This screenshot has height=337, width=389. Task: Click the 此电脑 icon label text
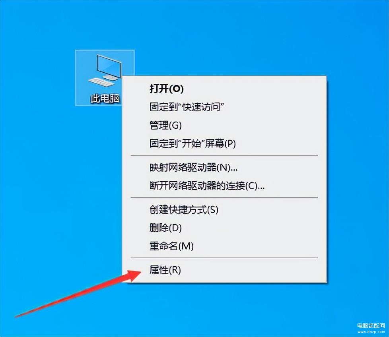105,99
